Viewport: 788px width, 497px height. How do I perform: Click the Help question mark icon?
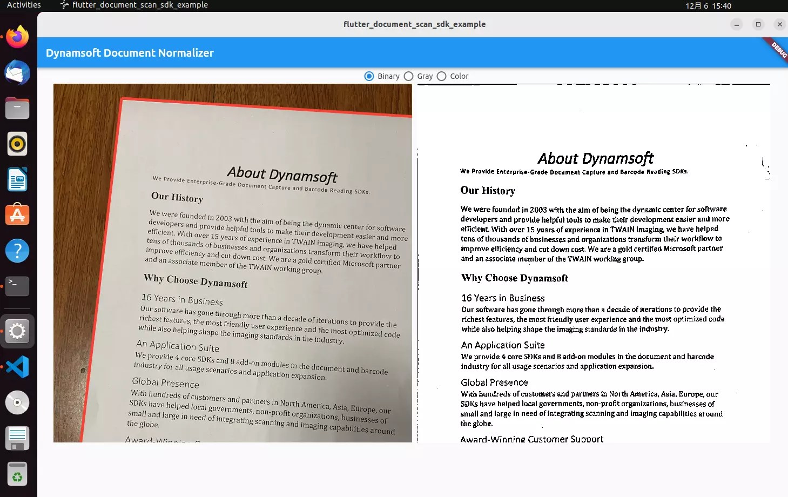point(17,251)
